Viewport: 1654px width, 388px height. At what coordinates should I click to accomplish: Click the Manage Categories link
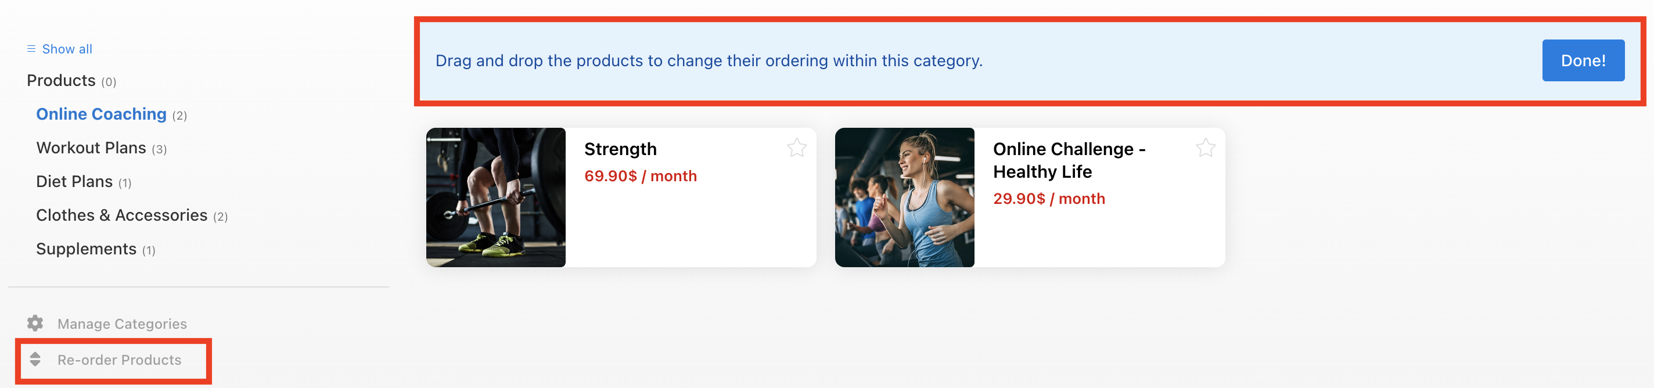pos(122,324)
